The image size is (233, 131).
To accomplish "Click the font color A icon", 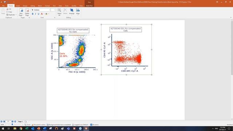I will [x=42, y=14].
